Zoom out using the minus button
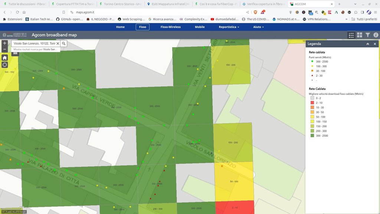The width and height of the screenshot is (380, 214). [4, 49]
